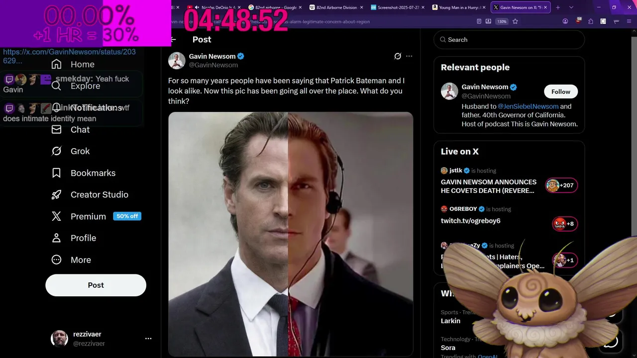Open the Sora trending topic

[x=448, y=348]
